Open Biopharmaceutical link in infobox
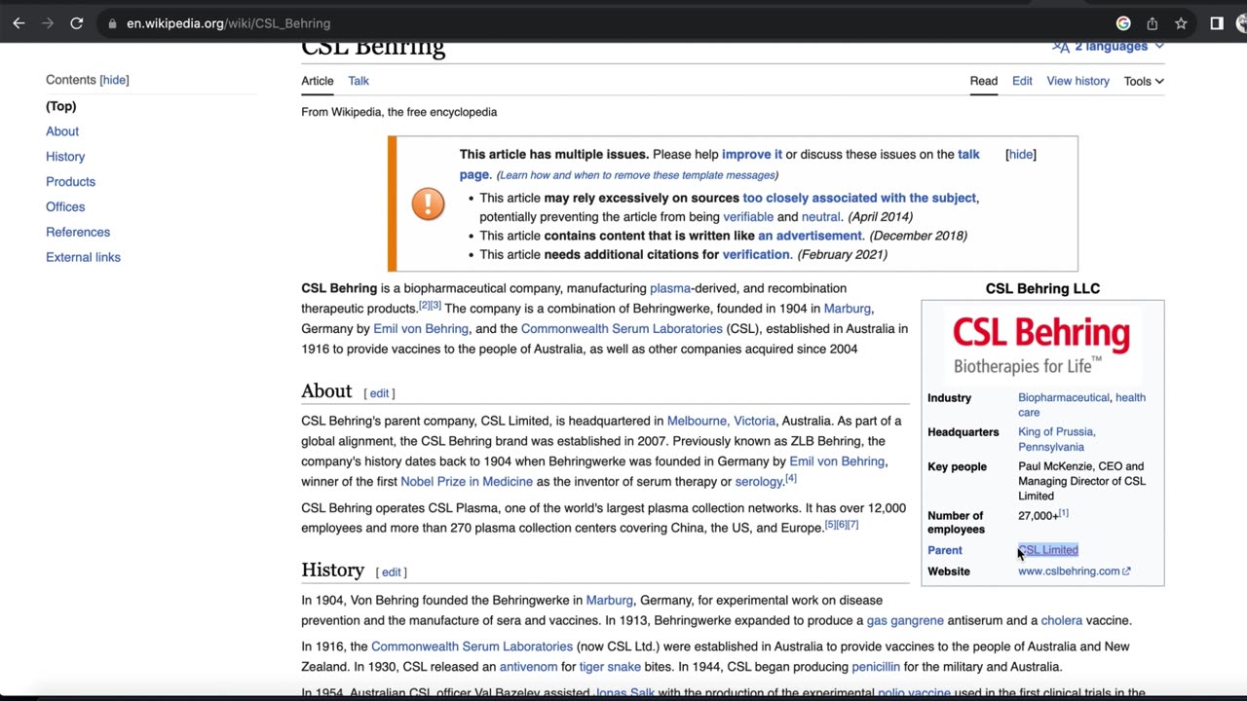Viewport: 1247px width, 701px height. pos(1064,397)
